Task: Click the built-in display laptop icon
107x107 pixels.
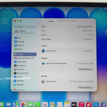Action: coord(43,64)
